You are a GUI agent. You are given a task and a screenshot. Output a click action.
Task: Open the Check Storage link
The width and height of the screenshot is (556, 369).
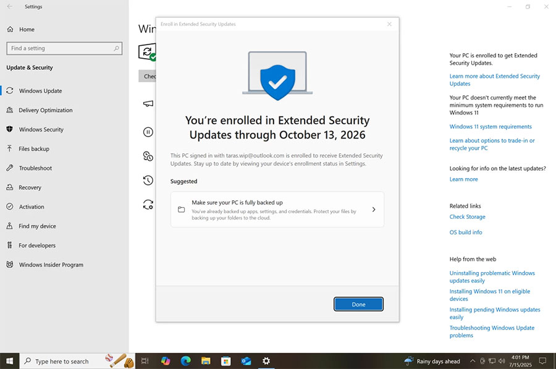click(x=467, y=216)
